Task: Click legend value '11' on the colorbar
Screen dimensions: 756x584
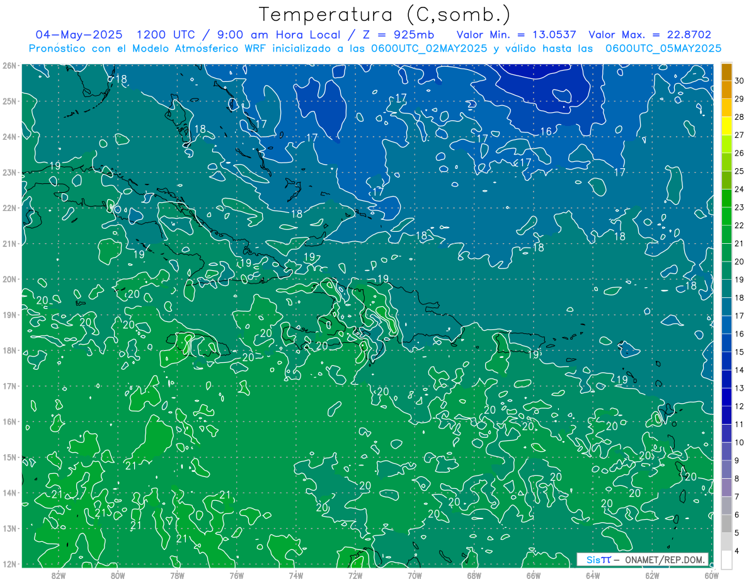Action: pyautogui.click(x=740, y=424)
